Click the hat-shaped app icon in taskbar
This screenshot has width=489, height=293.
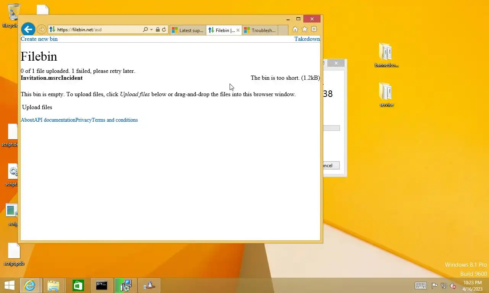149,285
